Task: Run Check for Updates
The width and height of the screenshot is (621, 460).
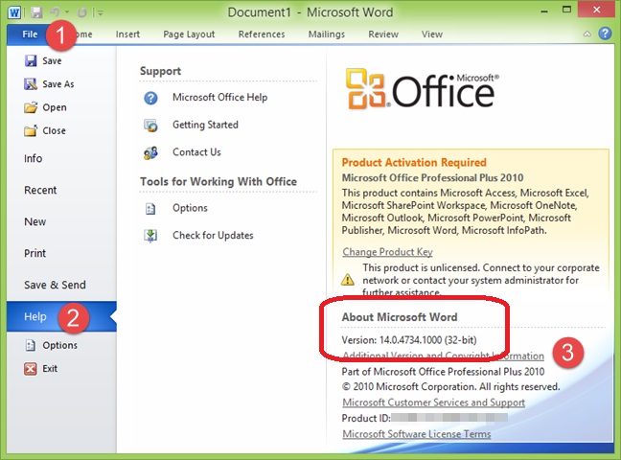Action: click(213, 236)
